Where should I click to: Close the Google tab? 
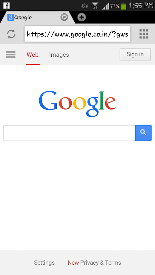[64, 17]
